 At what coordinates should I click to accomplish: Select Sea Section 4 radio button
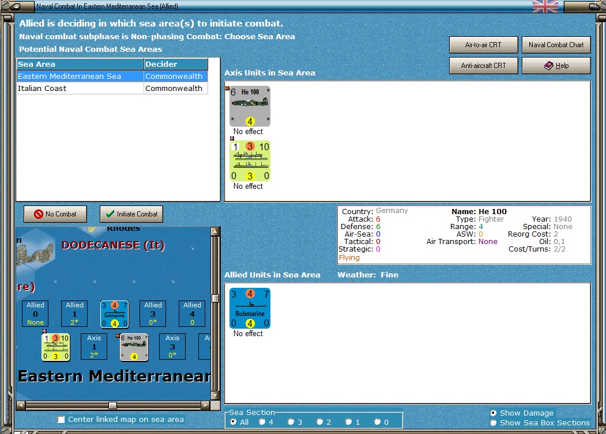[x=262, y=422]
